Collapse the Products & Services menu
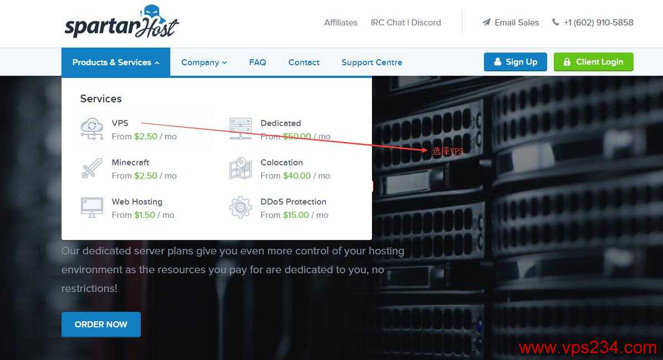The image size is (663, 360). click(x=116, y=62)
